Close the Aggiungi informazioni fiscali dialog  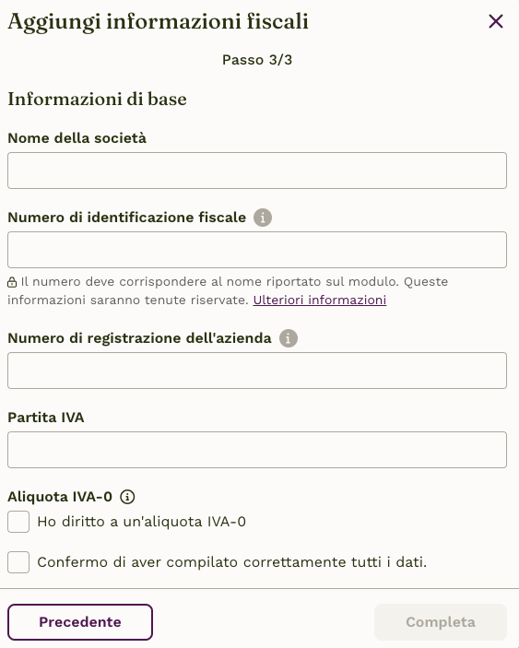[495, 21]
